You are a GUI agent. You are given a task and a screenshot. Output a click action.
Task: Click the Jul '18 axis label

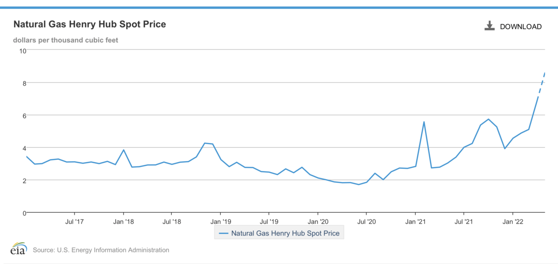(172, 222)
